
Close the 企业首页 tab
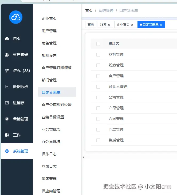132,25
